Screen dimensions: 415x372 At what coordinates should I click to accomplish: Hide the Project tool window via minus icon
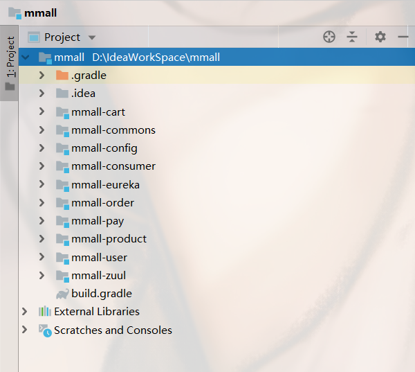pos(403,37)
